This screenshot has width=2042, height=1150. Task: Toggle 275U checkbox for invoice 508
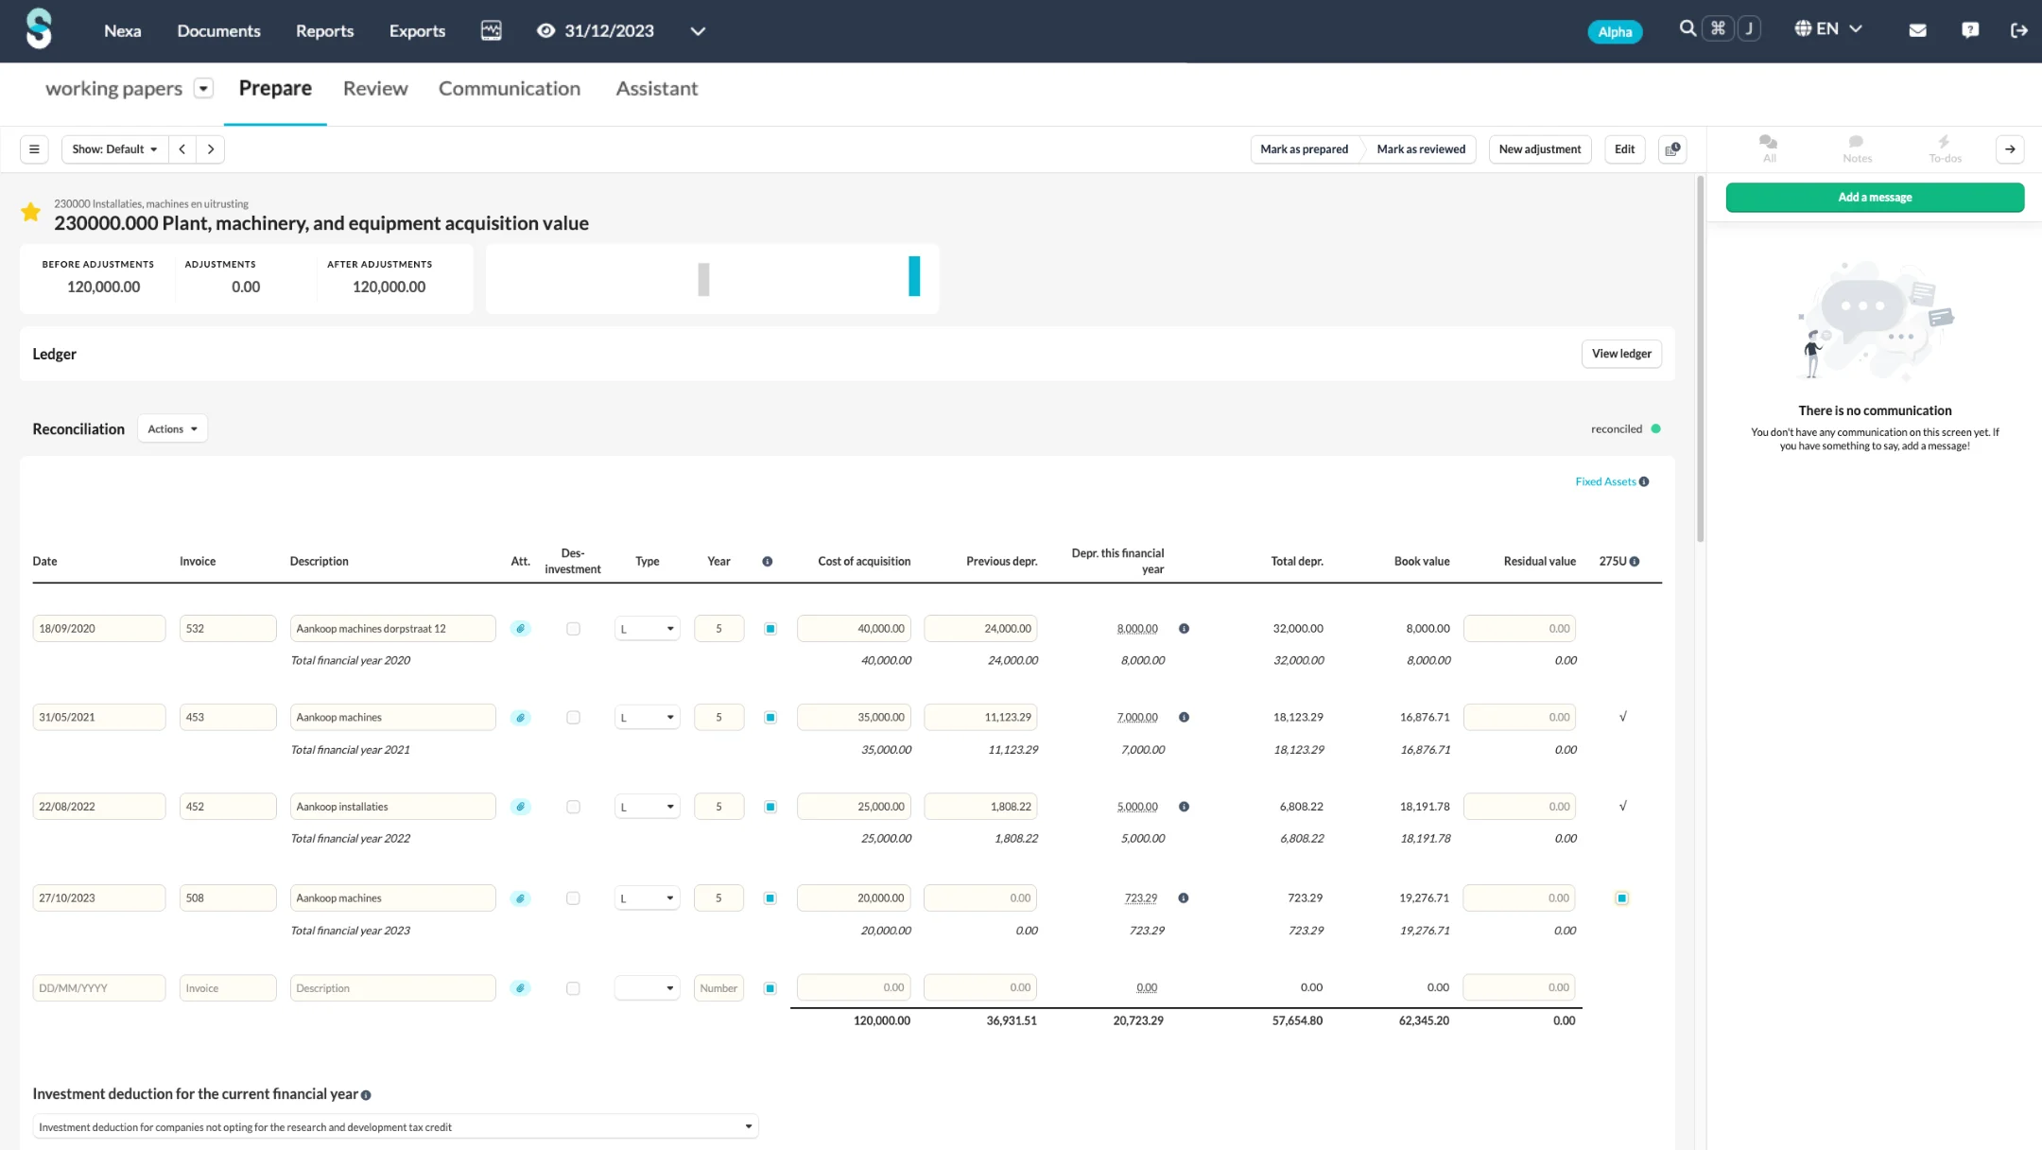[x=1621, y=898]
